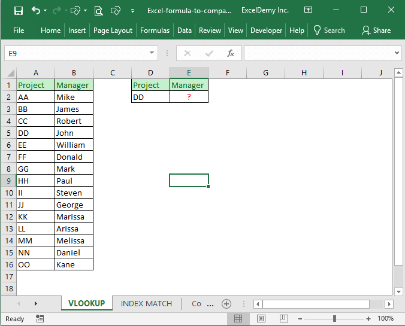
Task: Click the vertical scrollbar down arrow
Action: point(398,292)
